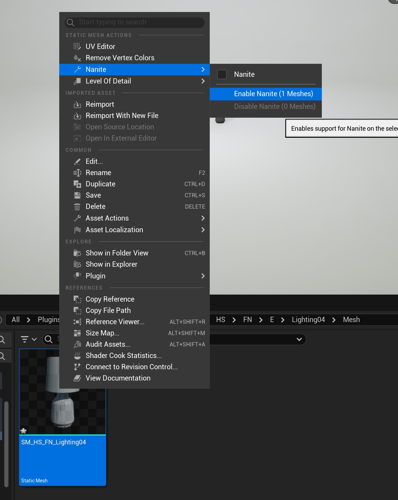Click the Shader Cook Statistics icon

[77, 356]
